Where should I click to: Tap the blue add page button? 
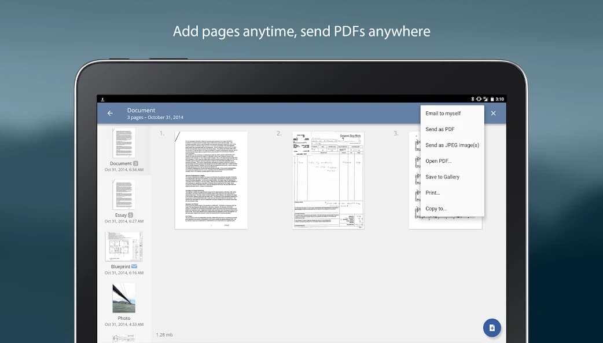(491, 327)
